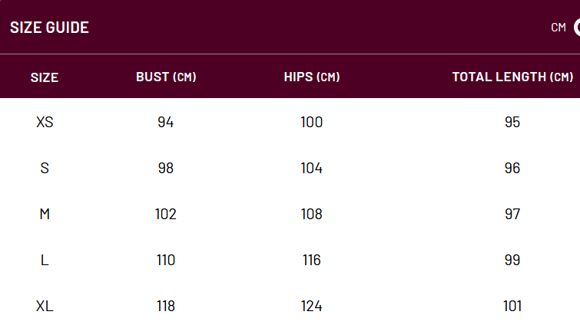This screenshot has width=580, height=328.
Task: Click the XS bust value 94
Action: [x=166, y=122]
